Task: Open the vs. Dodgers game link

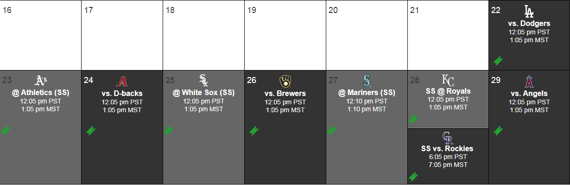Action: (529, 23)
